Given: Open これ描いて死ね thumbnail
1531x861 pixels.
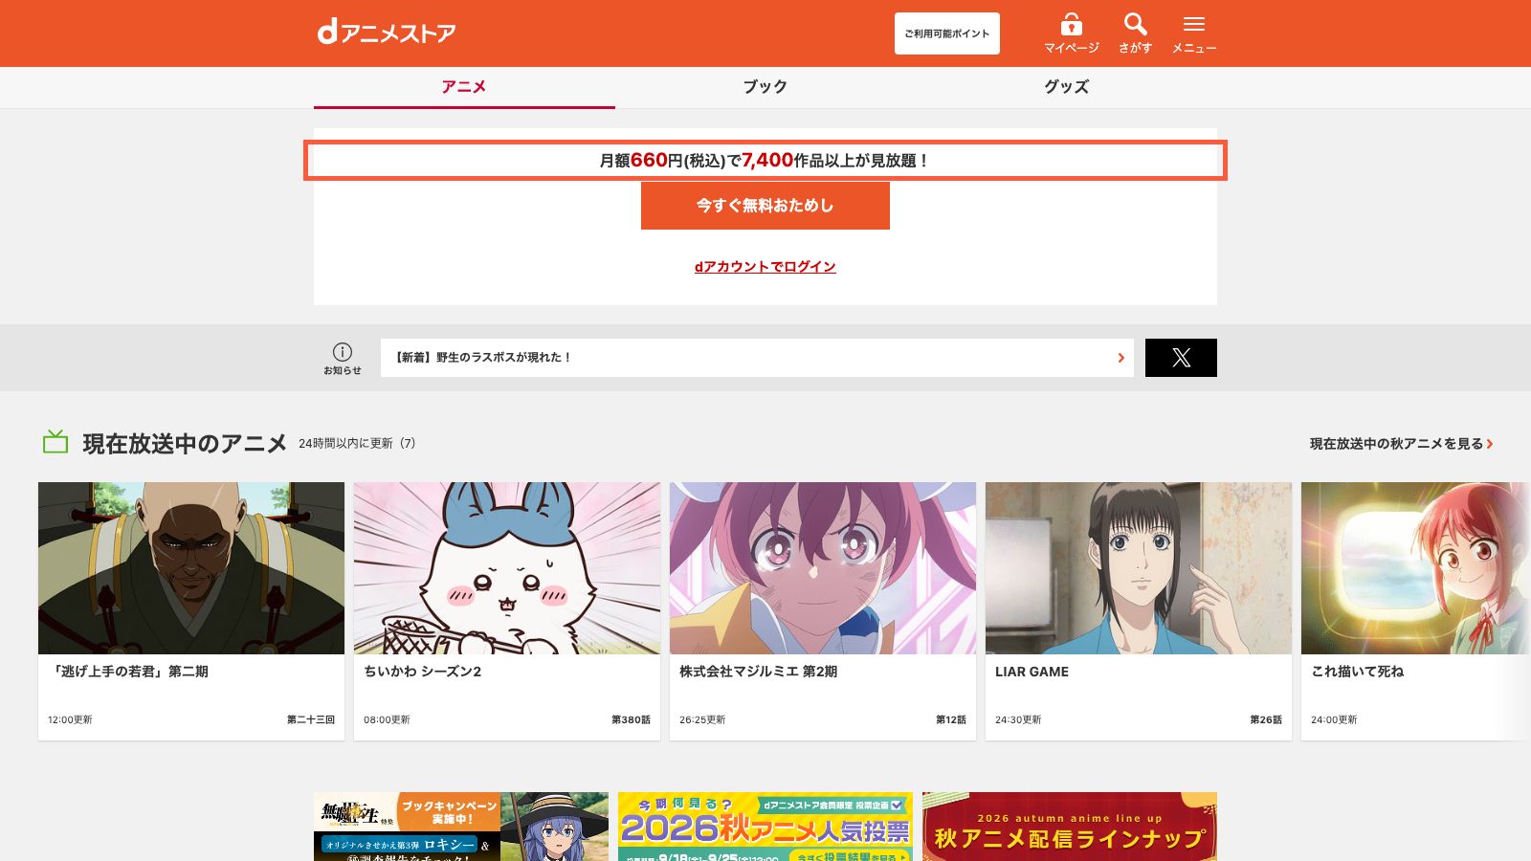Looking at the screenshot, I should point(1416,568).
